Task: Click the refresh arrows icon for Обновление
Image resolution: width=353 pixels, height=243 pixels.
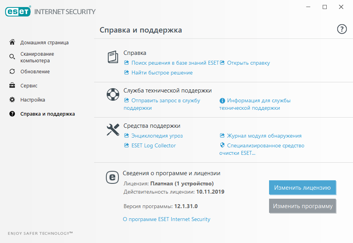Action: click(12, 71)
